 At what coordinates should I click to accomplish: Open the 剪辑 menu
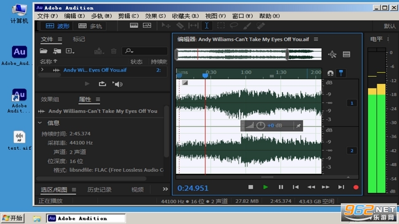click(x=128, y=16)
